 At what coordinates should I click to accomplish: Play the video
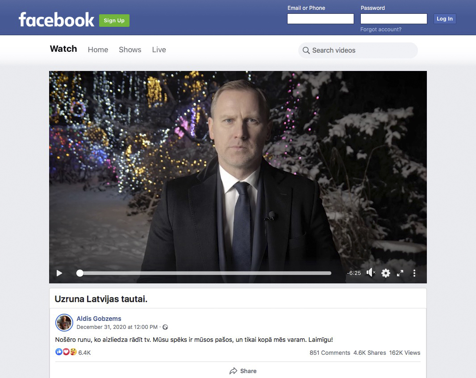(x=59, y=273)
